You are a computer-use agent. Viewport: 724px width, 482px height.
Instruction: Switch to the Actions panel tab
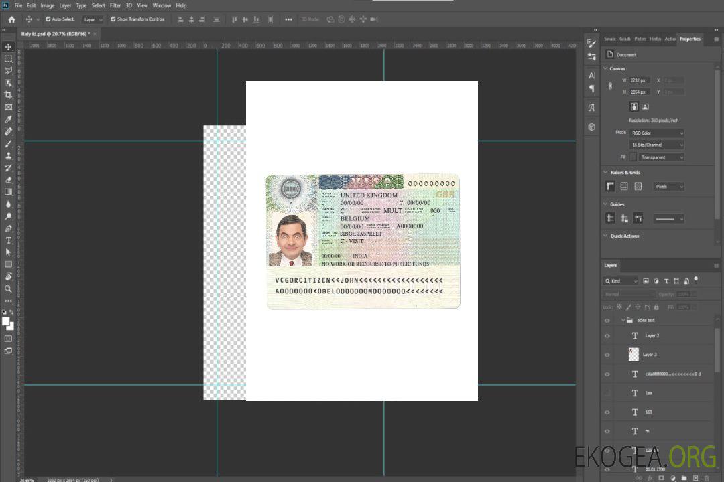(x=670, y=39)
